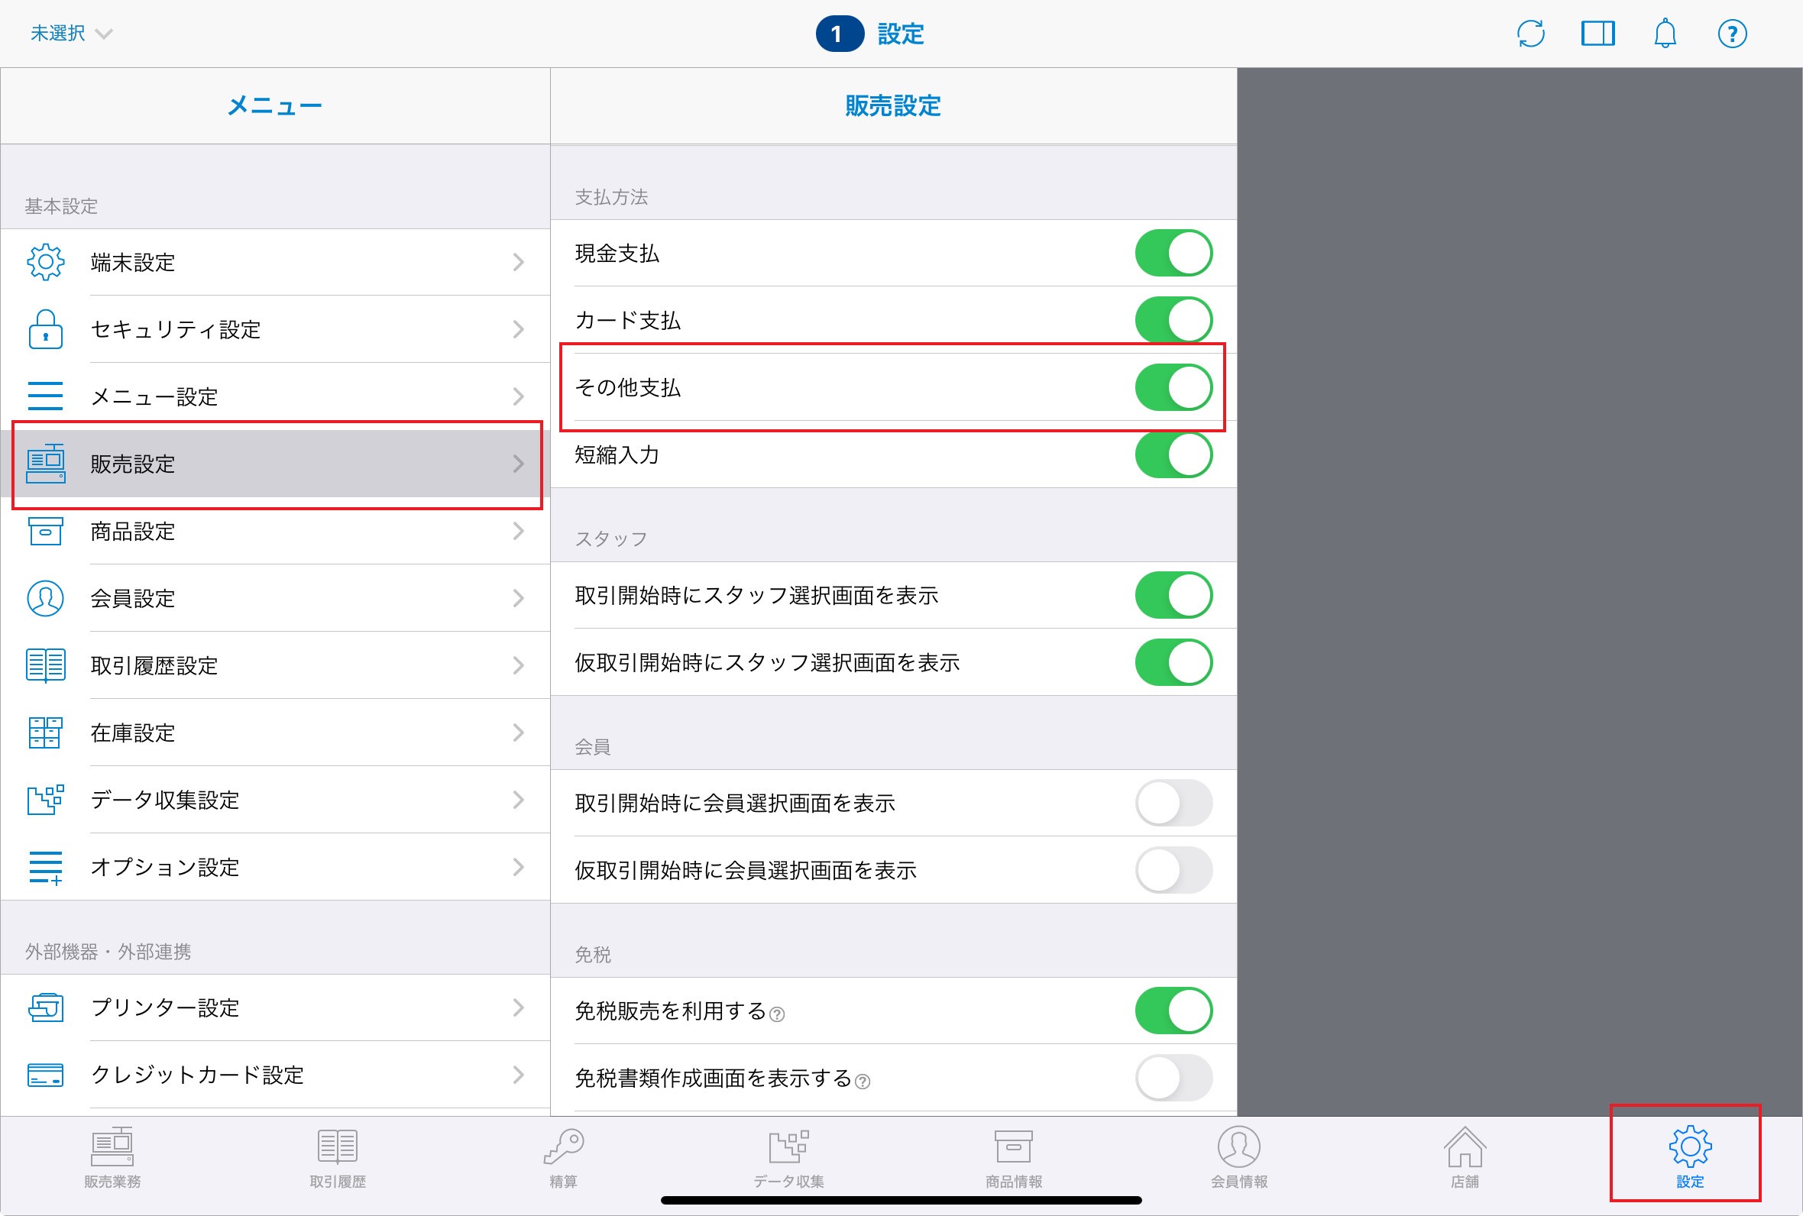Disable the その他支払 toggle

[1173, 387]
